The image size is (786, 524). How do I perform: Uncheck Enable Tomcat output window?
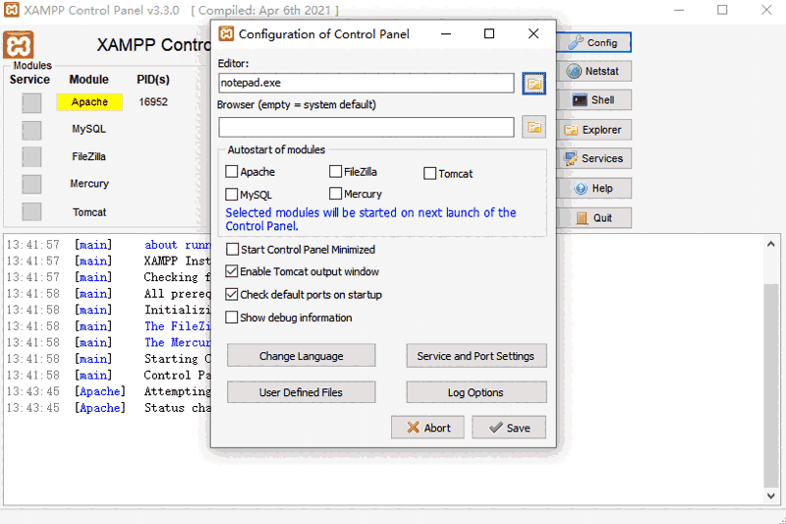click(231, 271)
